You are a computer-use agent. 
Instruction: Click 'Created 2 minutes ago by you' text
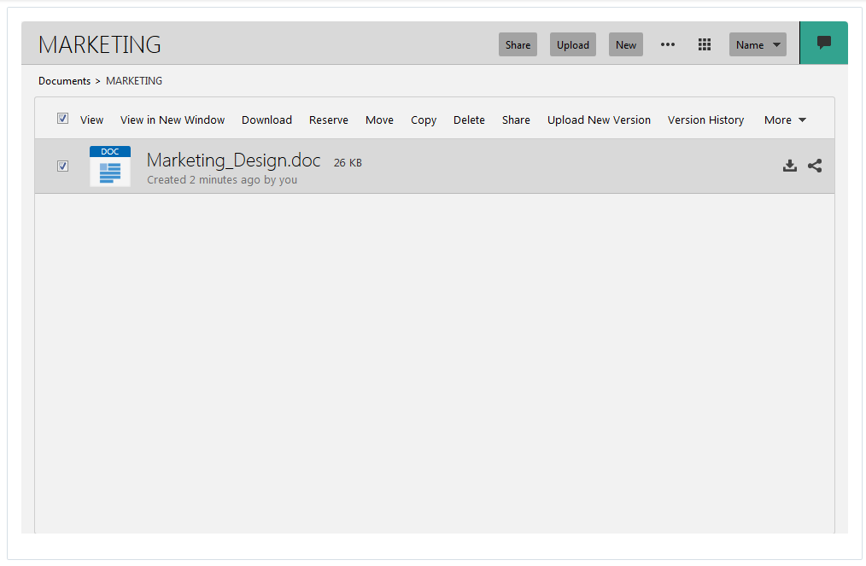tap(222, 179)
